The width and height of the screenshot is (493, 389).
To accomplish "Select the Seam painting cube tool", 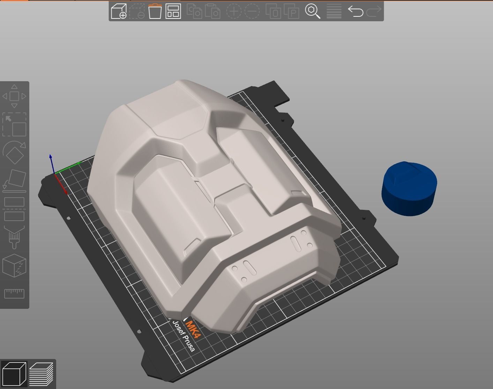I will coord(14,266).
